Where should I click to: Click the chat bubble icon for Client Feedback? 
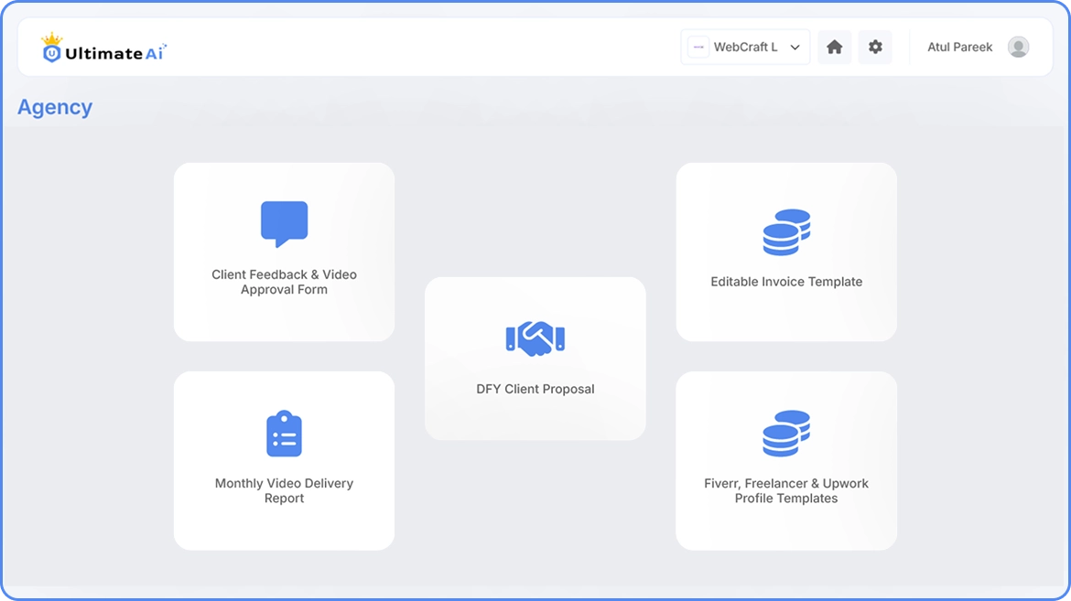(284, 223)
